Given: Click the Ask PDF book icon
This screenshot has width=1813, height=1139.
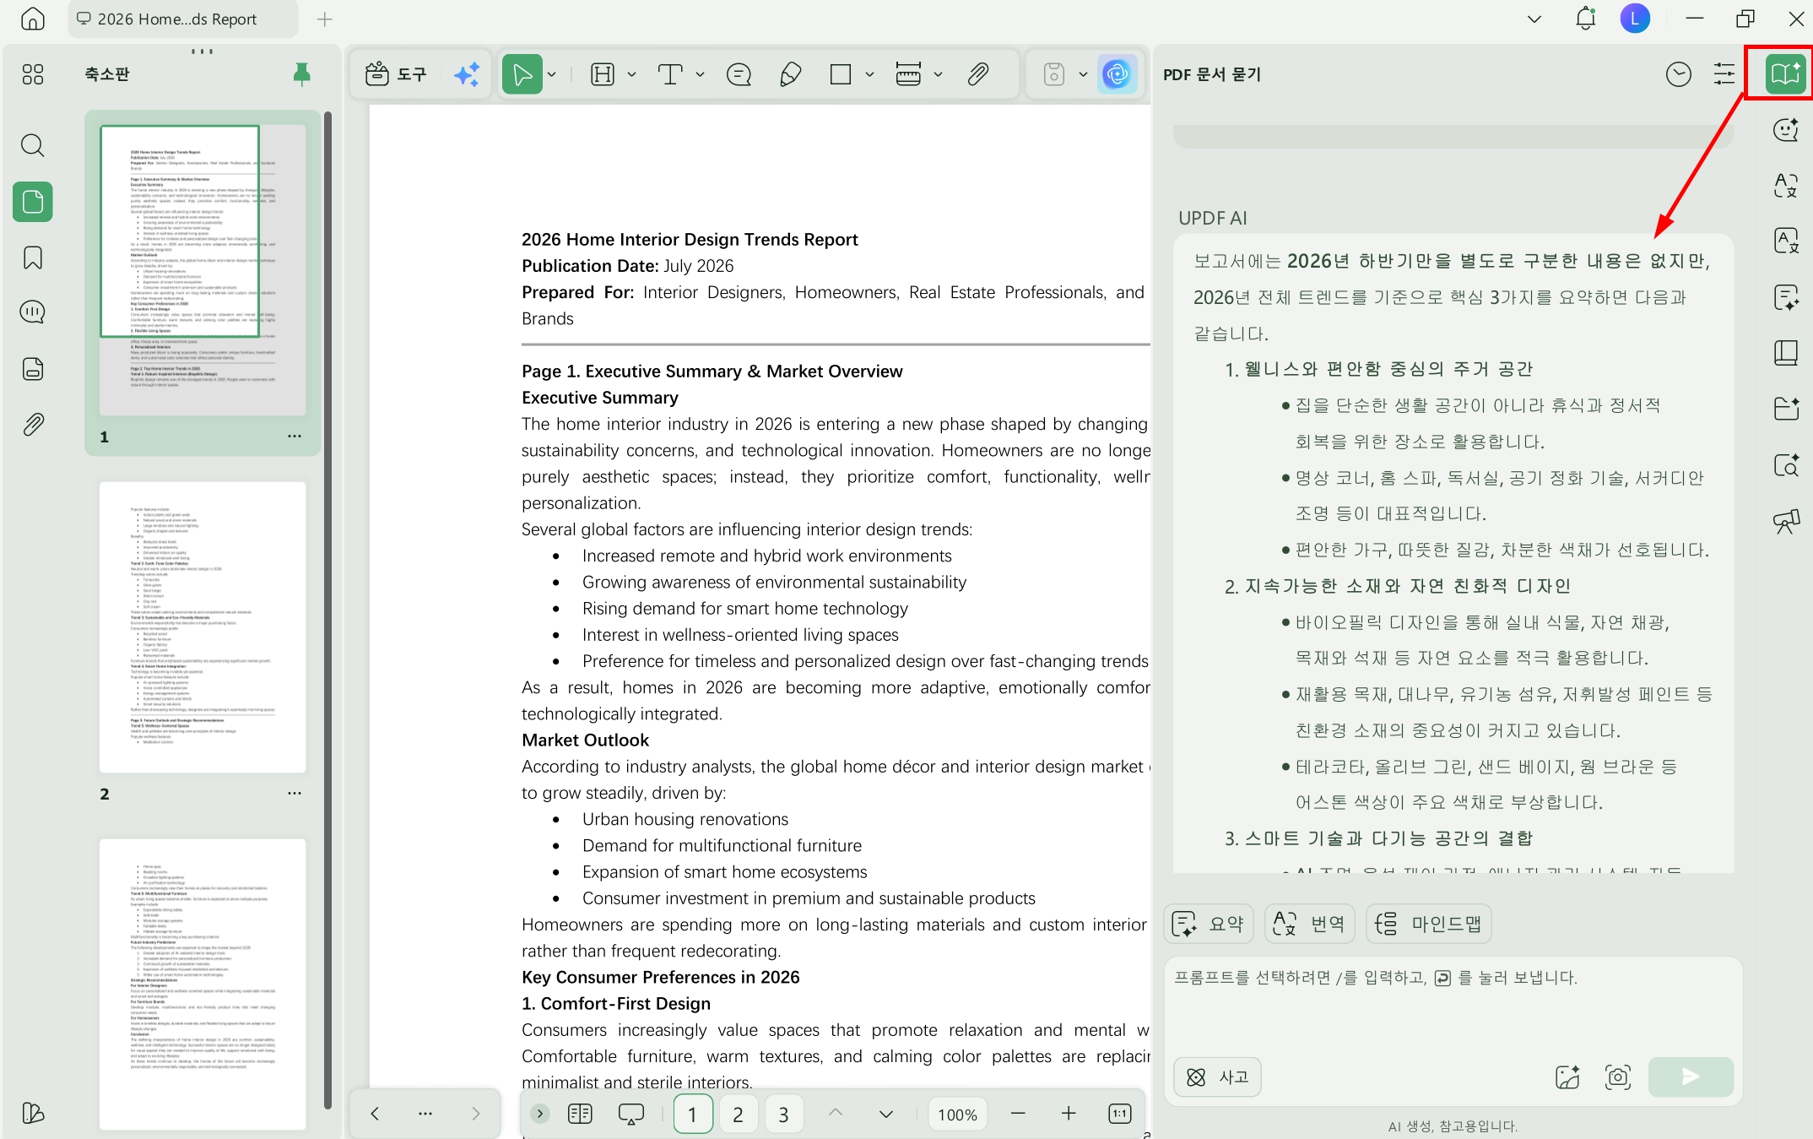Looking at the screenshot, I should tap(1786, 74).
